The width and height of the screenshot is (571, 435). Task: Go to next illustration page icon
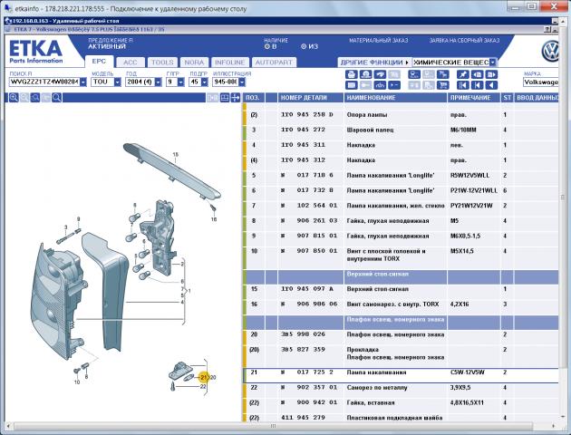coord(491,74)
